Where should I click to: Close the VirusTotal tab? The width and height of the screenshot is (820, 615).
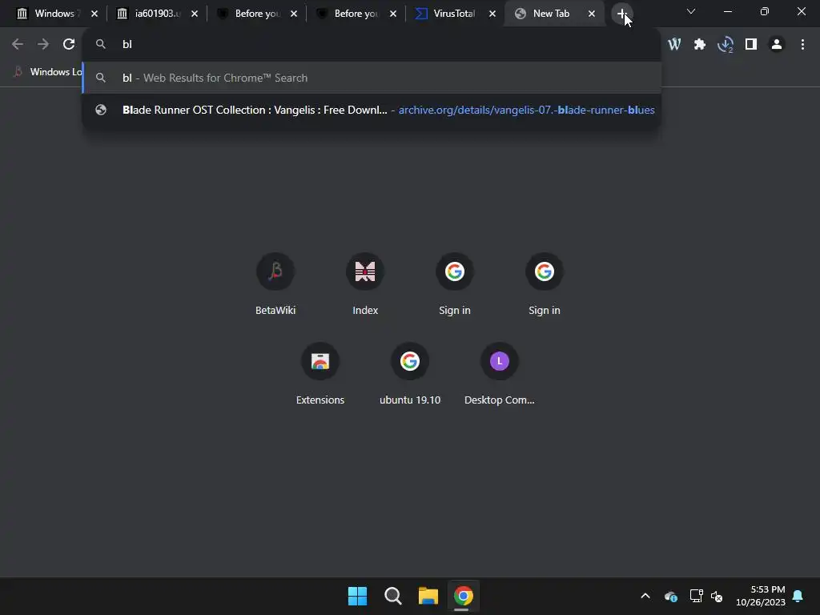point(492,14)
